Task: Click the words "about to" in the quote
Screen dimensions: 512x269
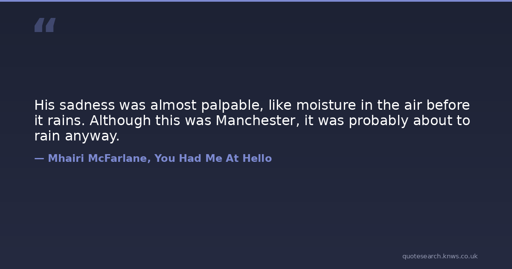Action: tap(441, 121)
